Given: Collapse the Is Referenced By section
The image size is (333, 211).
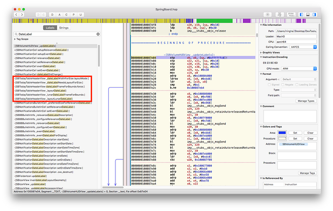Looking at the screenshot, I should 261,178.
